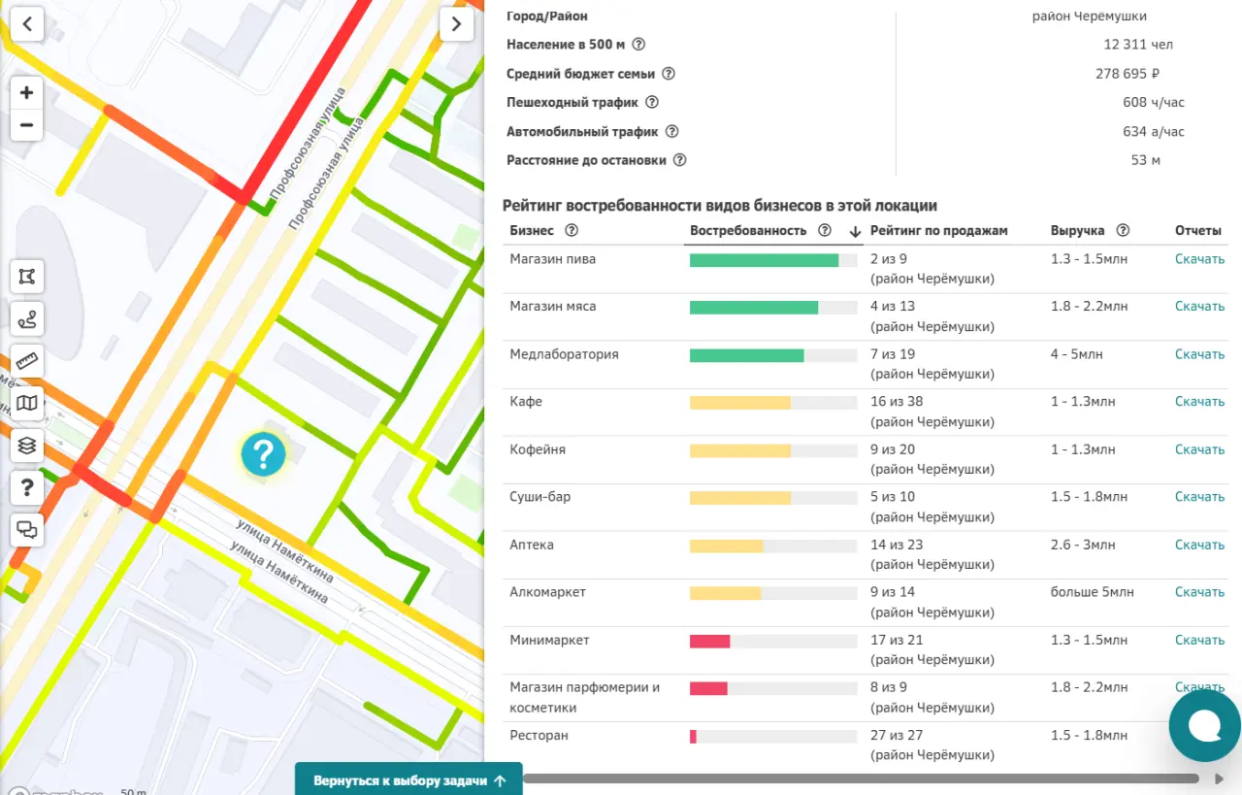Open the map layers panel
The height and width of the screenshot is (795, 1242).
tap(27, 446)
